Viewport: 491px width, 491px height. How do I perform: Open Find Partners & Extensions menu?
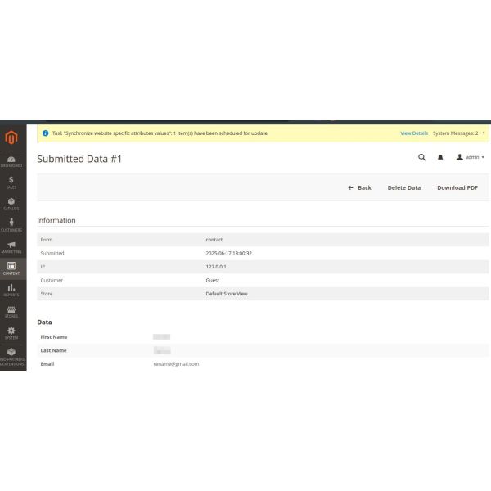pyautogui.click(x=11, y=357)
